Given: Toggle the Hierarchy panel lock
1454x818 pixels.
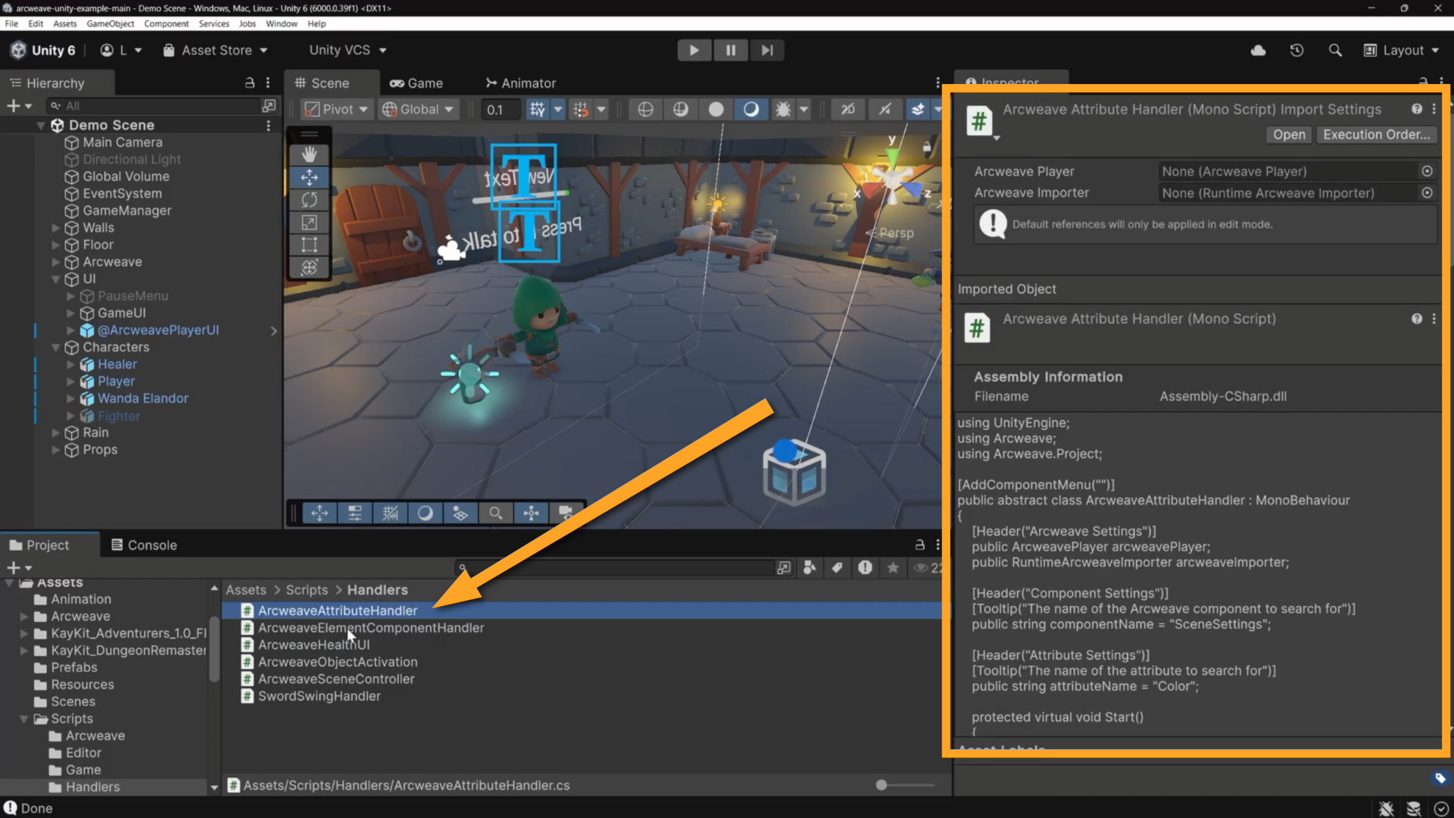Looking at the screenshot, I should [x=250, y=83].
